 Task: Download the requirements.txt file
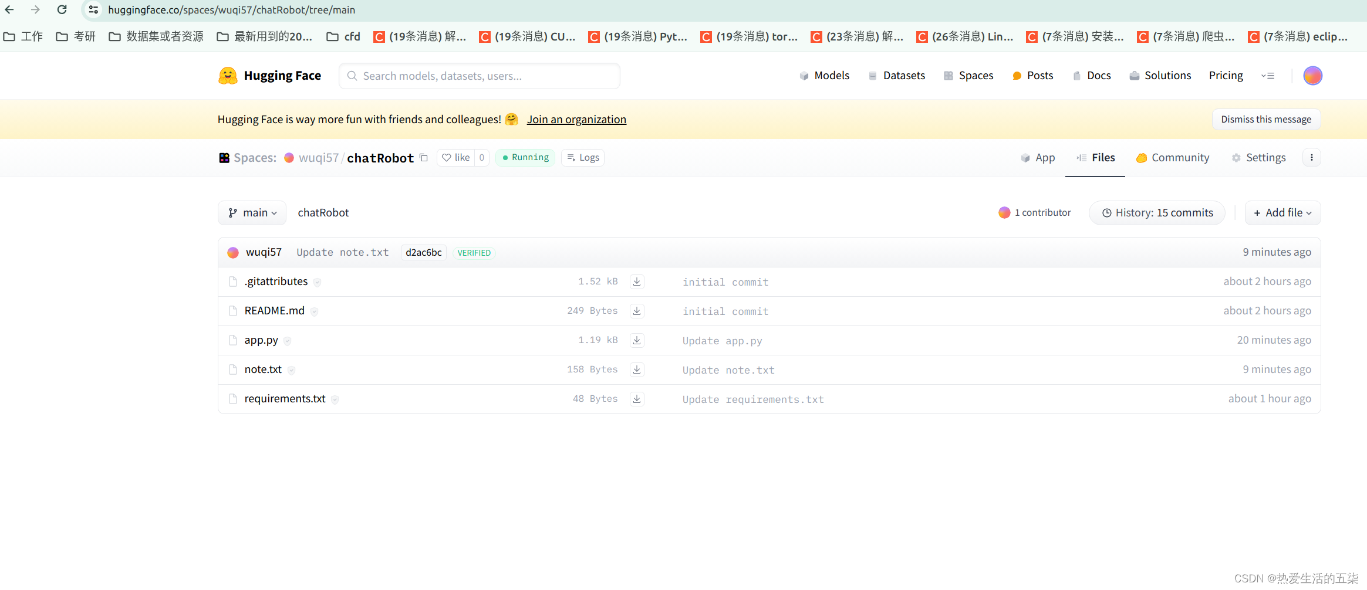(x=637, y=399)
